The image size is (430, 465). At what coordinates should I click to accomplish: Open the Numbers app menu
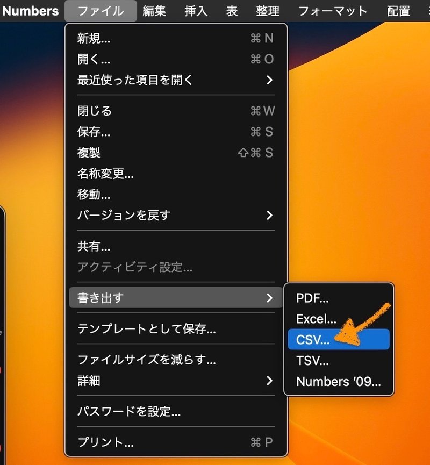tap(30, 11)
